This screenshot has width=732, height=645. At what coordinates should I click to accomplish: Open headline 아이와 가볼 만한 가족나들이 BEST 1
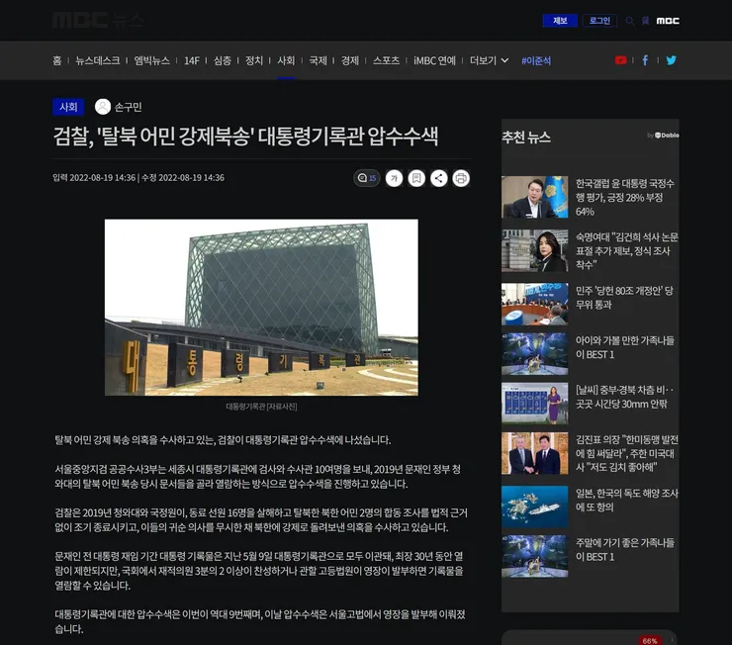(x=624, y=347)
